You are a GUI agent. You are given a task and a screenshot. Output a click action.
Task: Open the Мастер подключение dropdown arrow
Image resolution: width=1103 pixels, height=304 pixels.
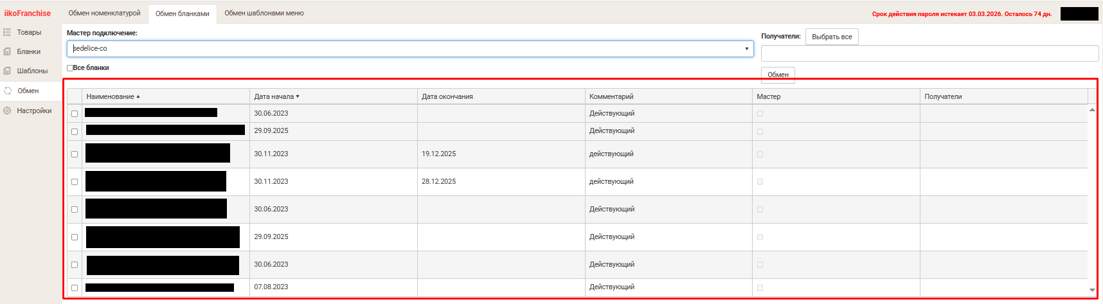tap(746, 49)
